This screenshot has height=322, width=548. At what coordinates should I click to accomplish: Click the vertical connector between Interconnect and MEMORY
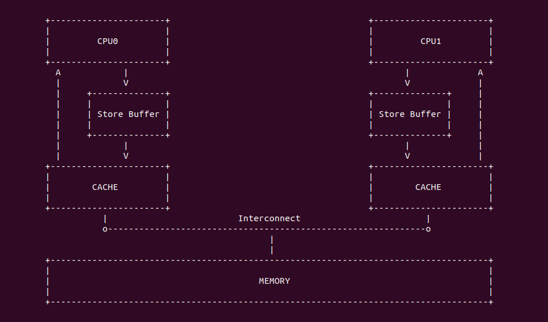coord(272,244)
